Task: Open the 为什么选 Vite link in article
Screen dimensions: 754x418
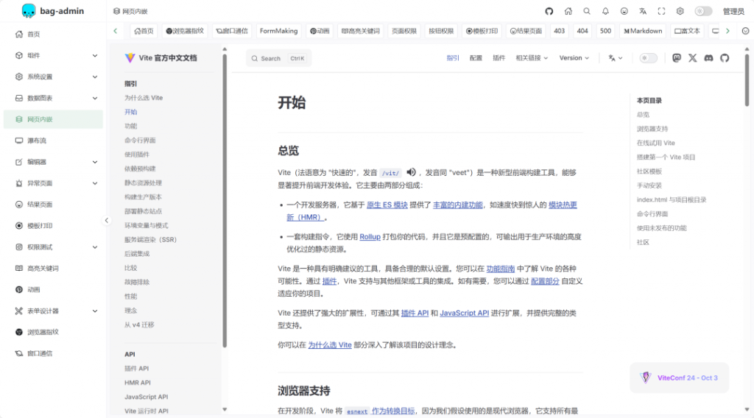Action: (330, 344)
